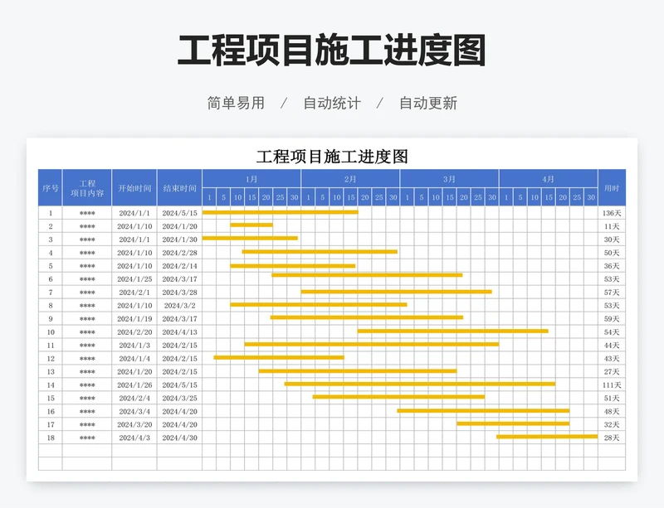
Task: Click the 4月 month header
Action: point(549,178)
